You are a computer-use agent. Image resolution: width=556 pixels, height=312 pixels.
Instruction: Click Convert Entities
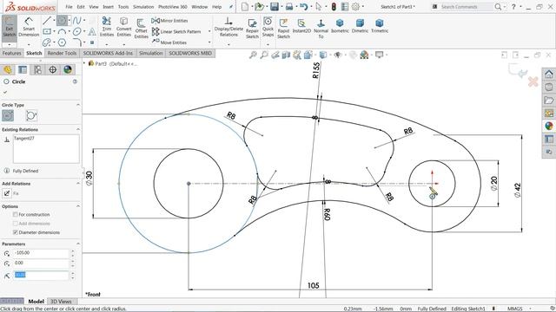click(123, 27)
